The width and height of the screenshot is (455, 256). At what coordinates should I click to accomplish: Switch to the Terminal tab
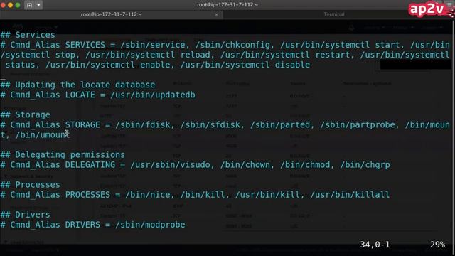[x=334, y=14]
